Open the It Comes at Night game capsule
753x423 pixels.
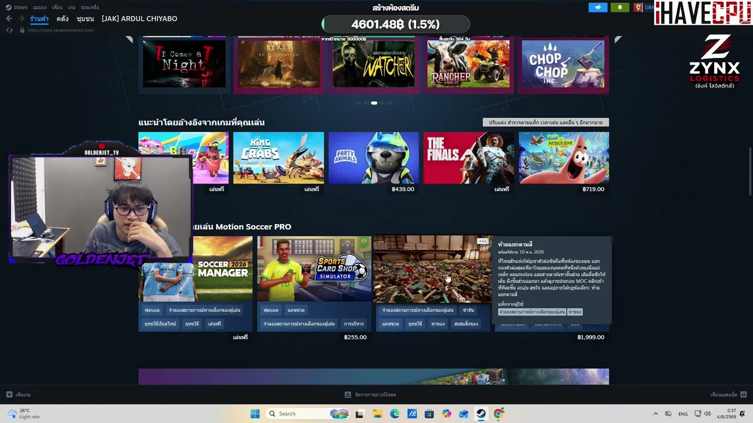[x=184, y=63]
